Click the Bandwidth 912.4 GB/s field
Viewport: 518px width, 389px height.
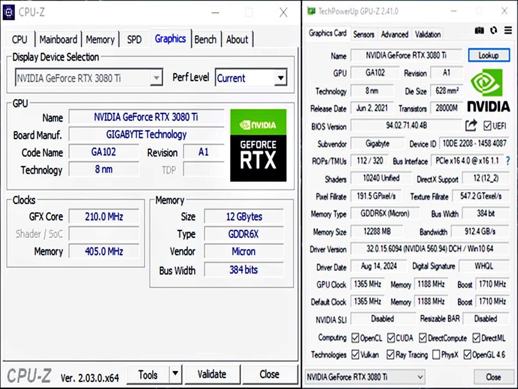pos(480,231)
